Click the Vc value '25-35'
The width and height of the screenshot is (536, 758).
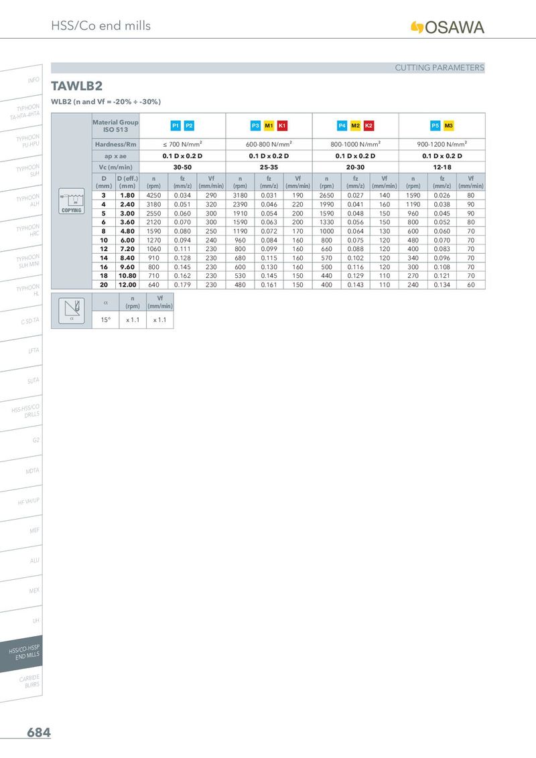tap(269, 167)
